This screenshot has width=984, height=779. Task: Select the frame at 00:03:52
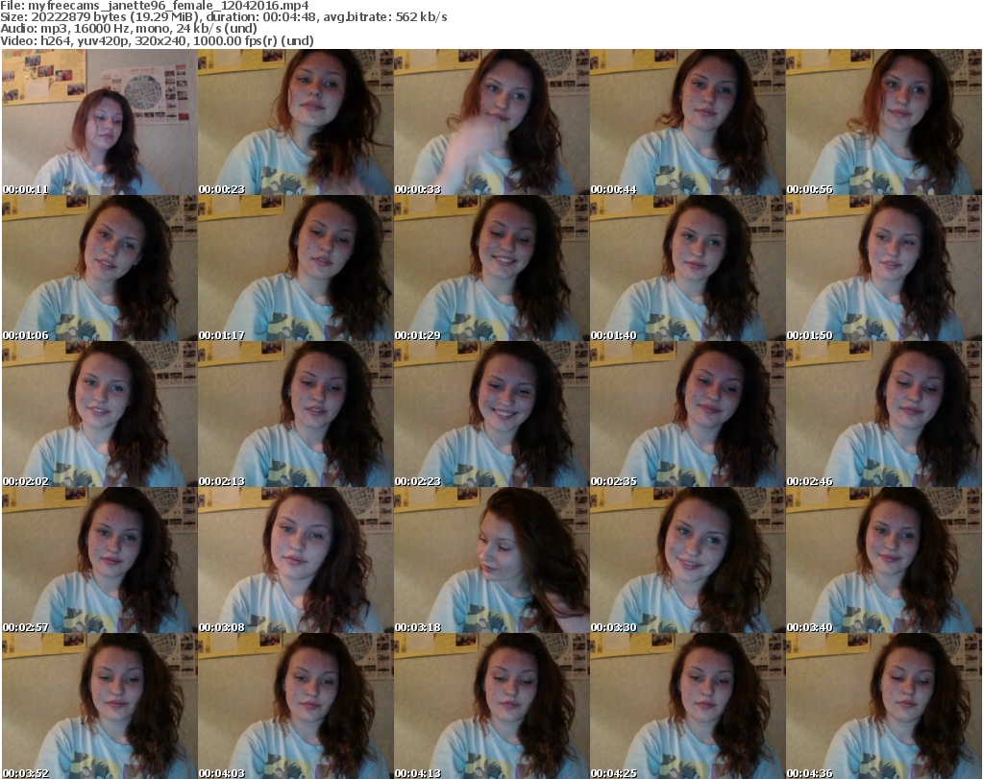click(99, 706)
